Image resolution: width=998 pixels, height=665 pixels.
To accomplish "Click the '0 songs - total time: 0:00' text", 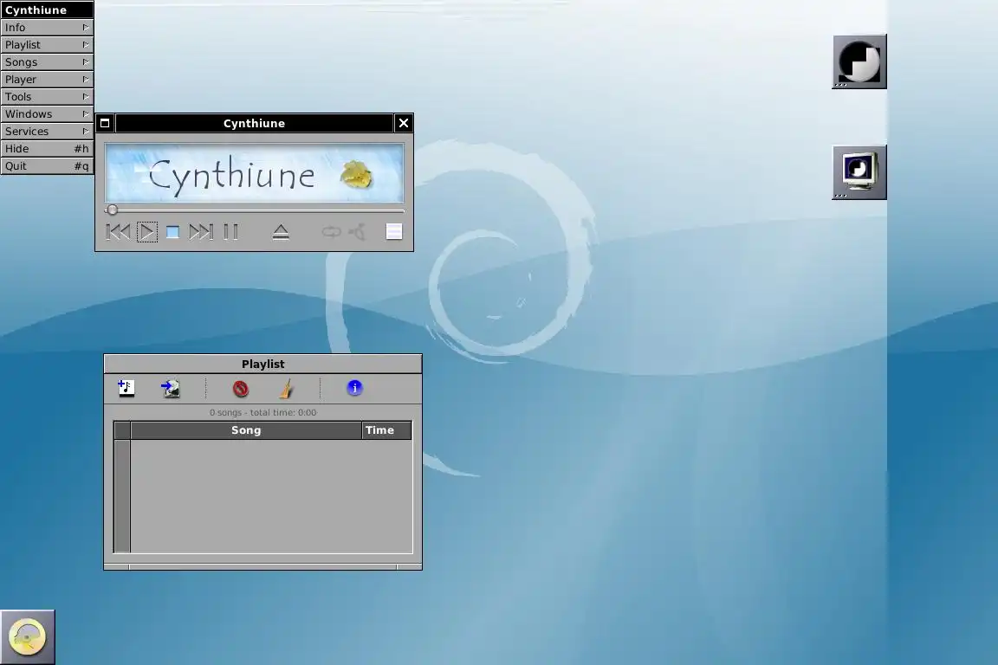I will 262,412.
